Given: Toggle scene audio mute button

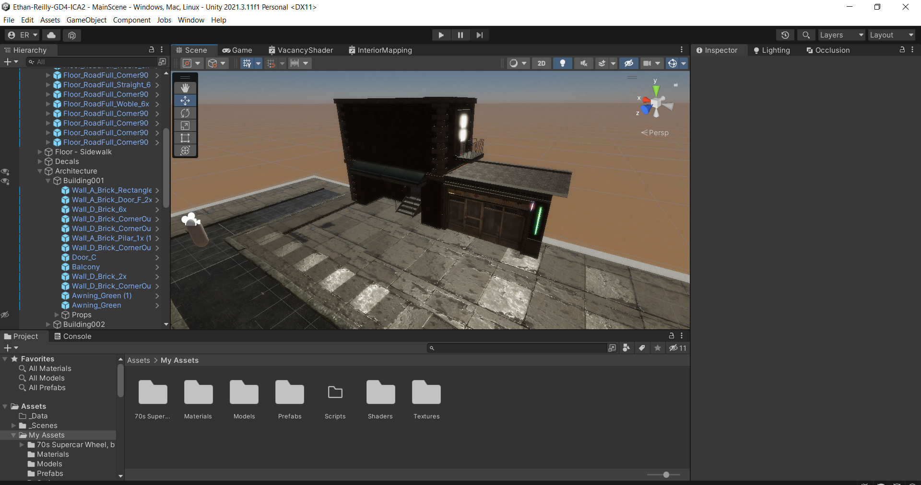Looking at the screenshot, I should coord(583,63).
